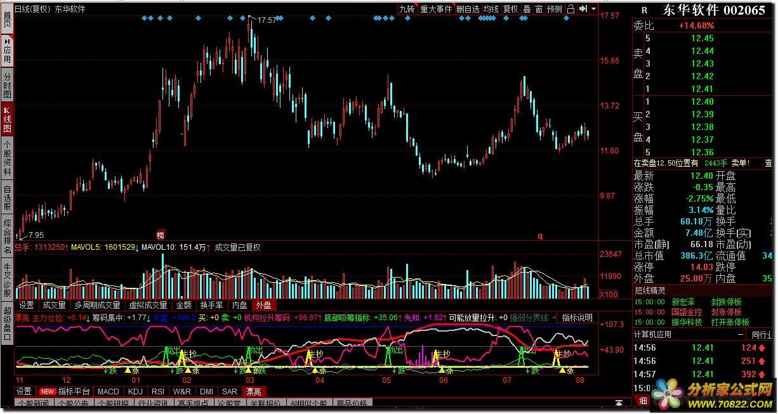Click the 涨停 price 14.03
The width and height of the screenshot is (778, 414).
click(x=701, y=267)
